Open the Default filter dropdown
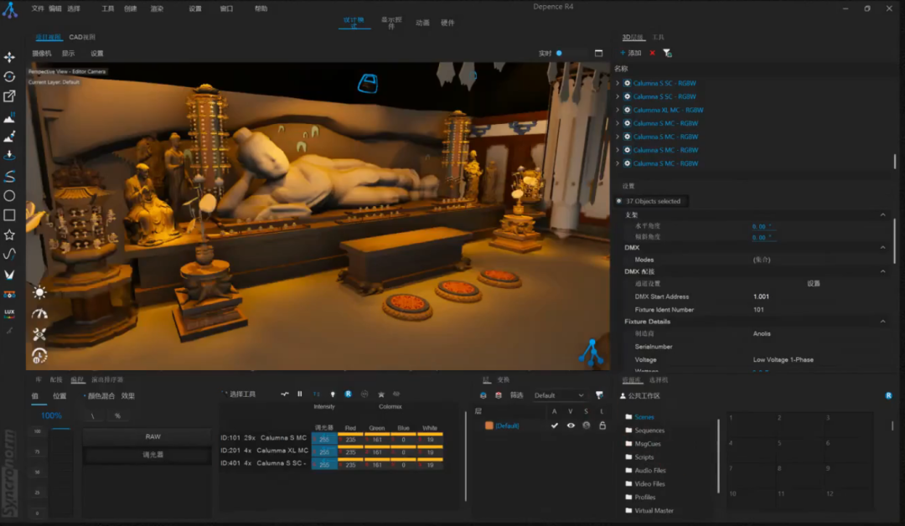This screenshot has width=905, height=526. tap(559, 395)
